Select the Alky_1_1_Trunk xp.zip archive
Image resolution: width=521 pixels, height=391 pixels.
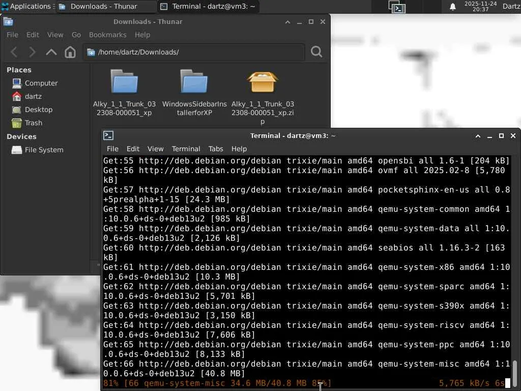pos(263,97)
